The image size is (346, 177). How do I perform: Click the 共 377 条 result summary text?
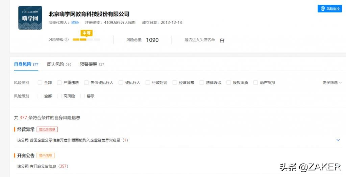point(47,118)
